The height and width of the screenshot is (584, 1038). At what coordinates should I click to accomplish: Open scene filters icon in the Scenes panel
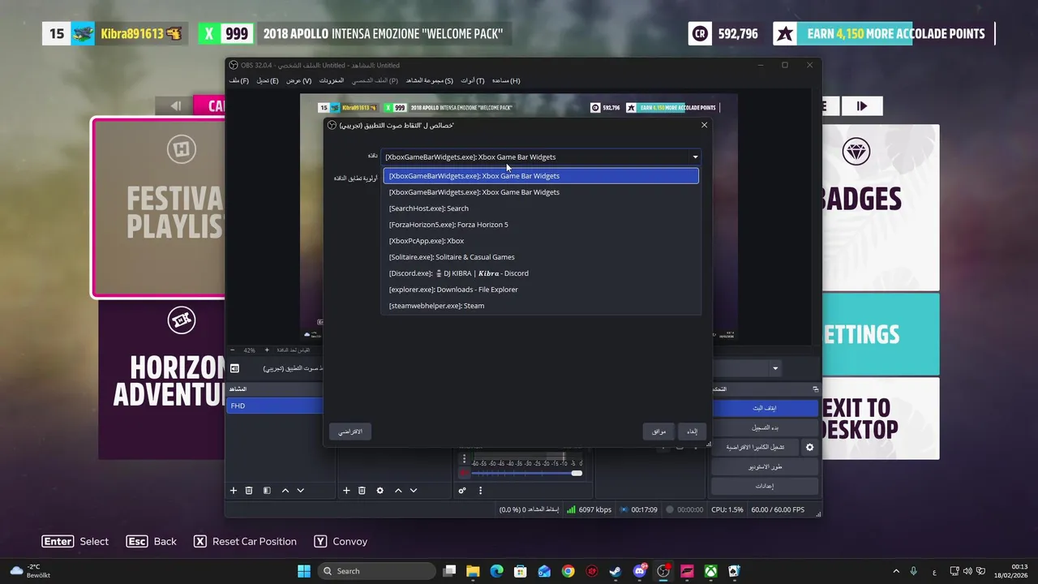click(267, 491)
